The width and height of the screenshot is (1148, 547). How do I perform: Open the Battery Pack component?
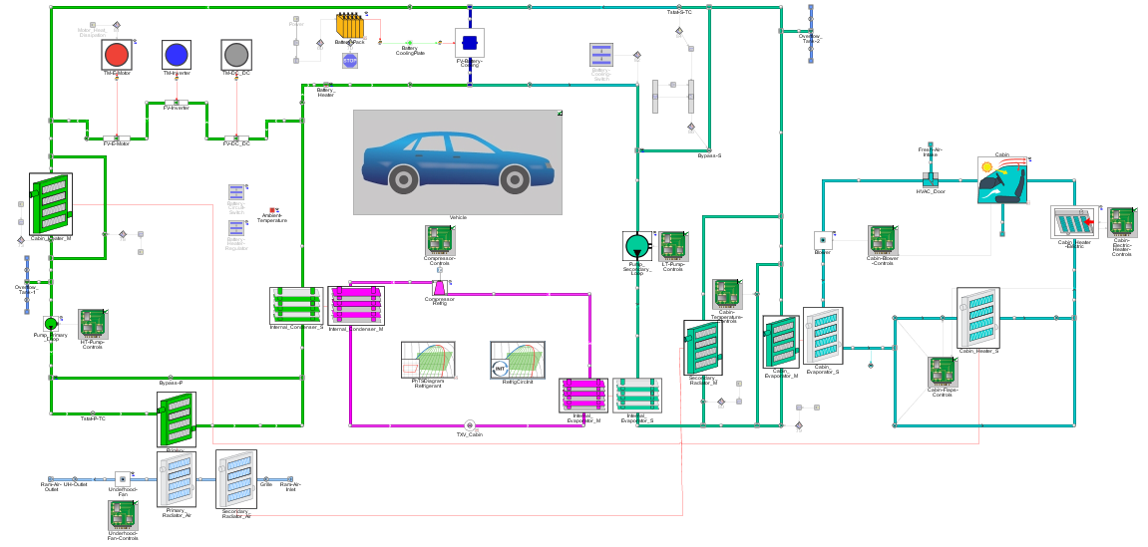[x=349, y=26]
